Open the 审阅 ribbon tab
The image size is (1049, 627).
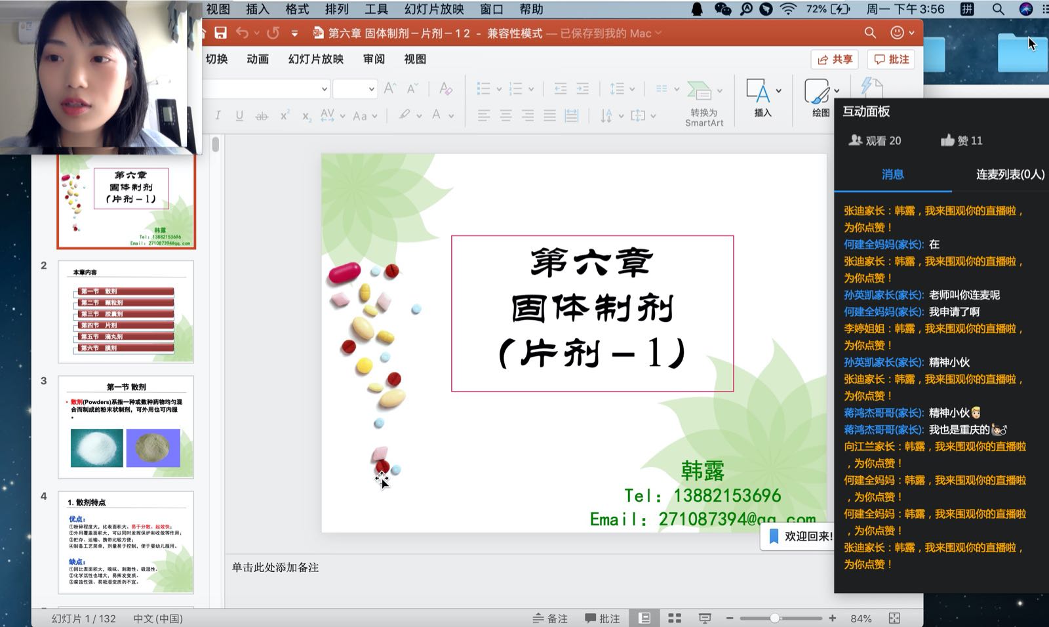[374, 59]
